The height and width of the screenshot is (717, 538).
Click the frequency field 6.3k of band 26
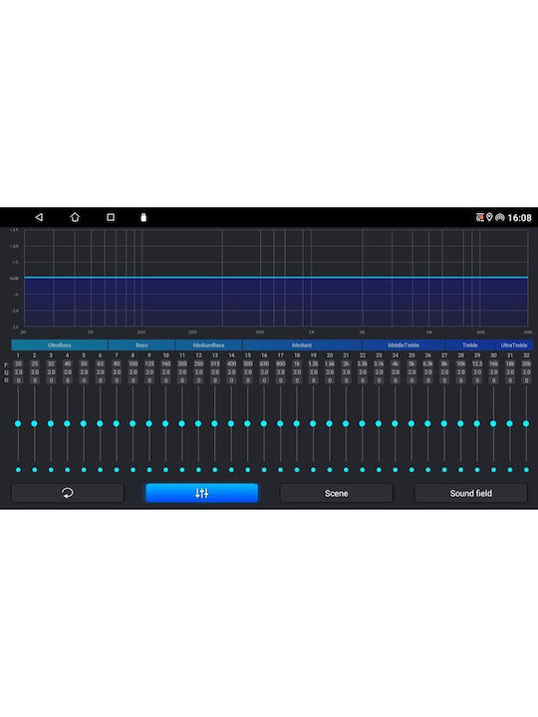428,364
